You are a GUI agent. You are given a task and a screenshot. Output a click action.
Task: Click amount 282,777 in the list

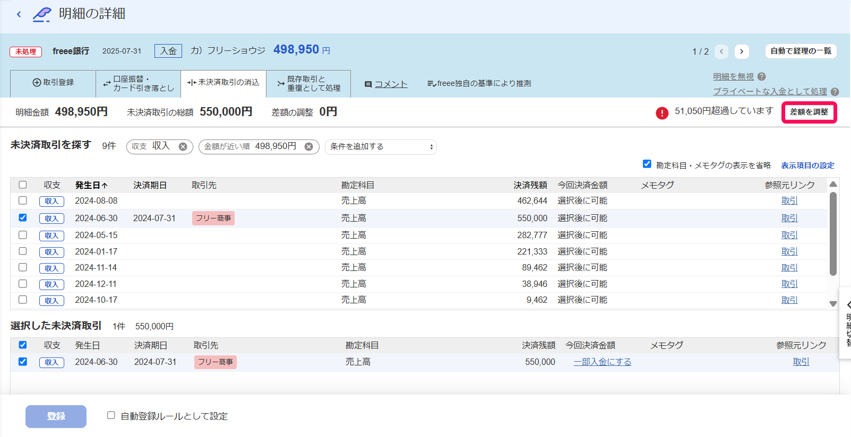pyautogui.click(x=532, y=235)
